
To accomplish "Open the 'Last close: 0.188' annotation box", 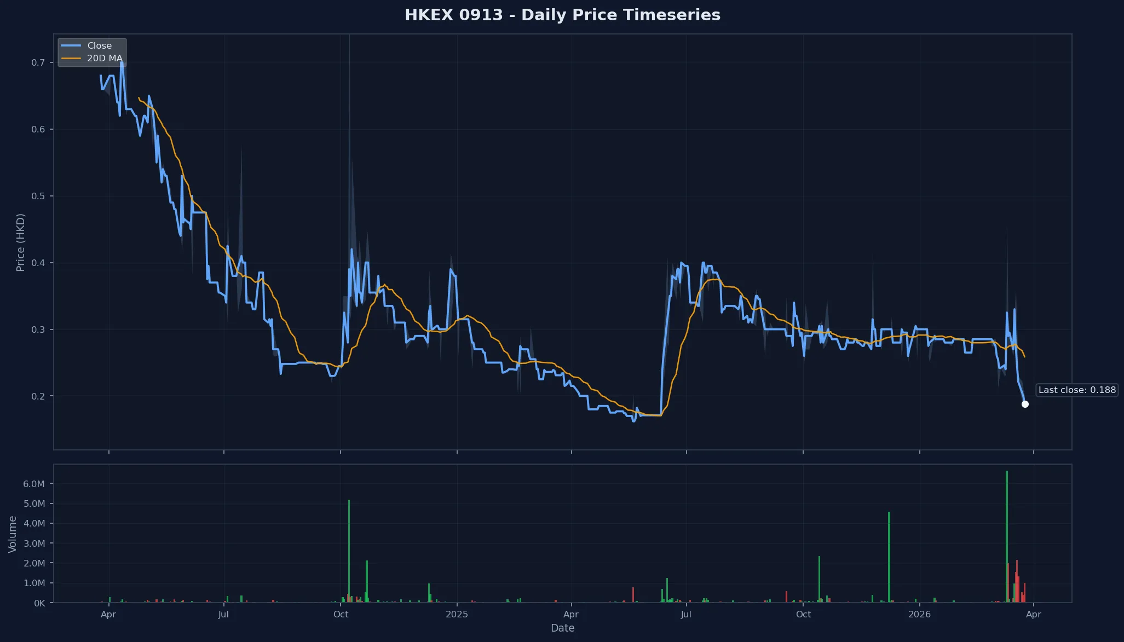I will (x=1076, y=390).
